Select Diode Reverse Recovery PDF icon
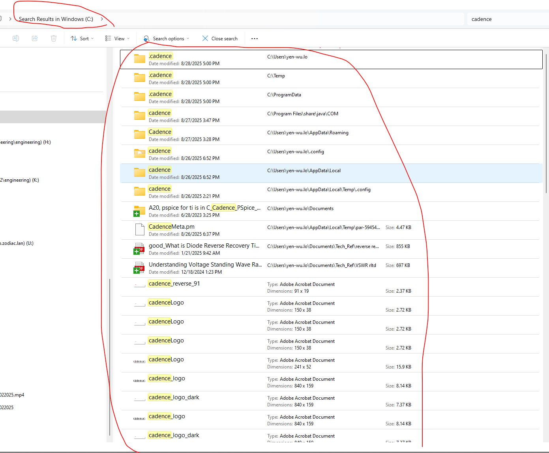 (x=139, y=249)
